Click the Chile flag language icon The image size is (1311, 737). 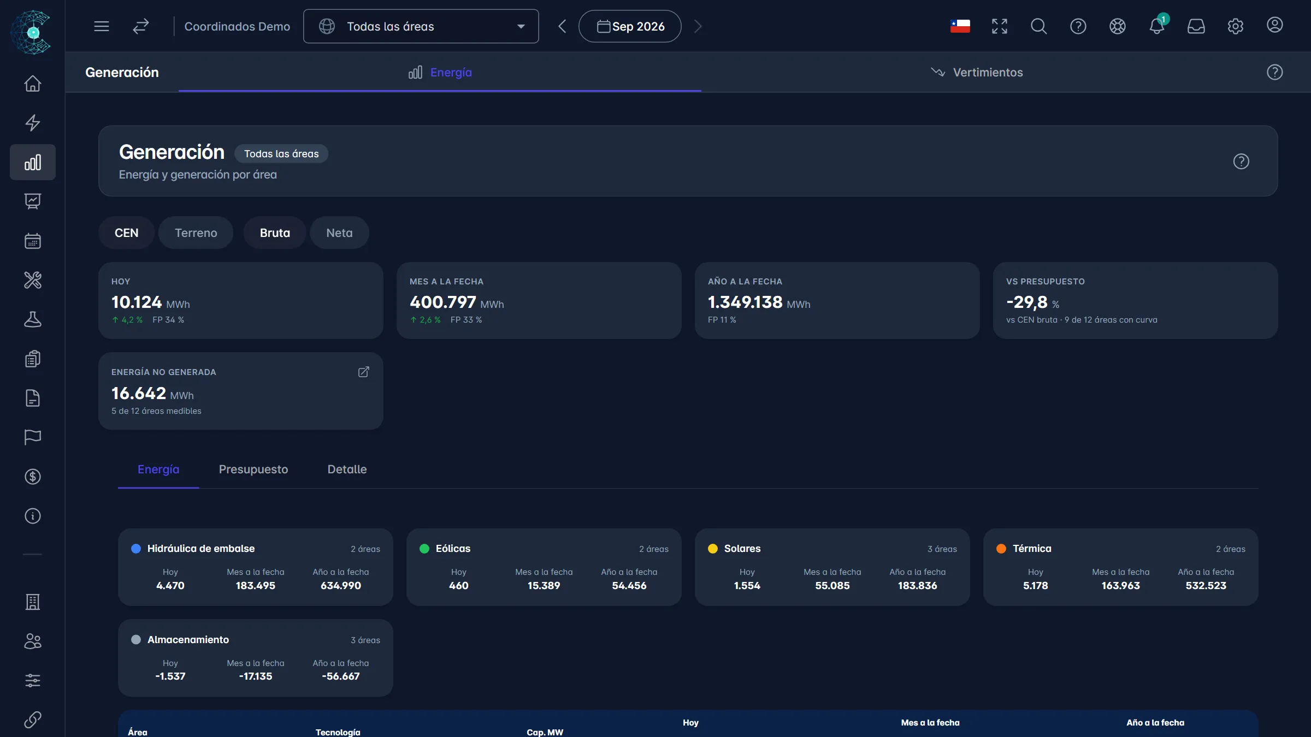click(960, 26)
